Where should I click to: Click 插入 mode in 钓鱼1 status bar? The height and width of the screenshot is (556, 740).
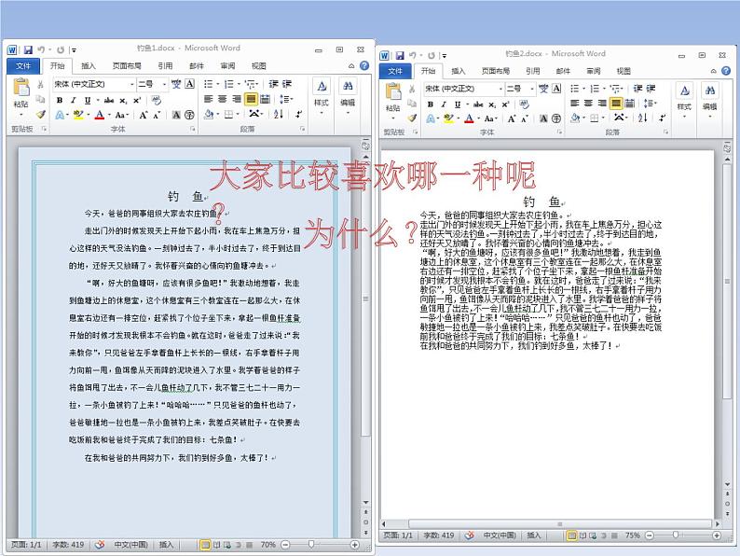(x=166, y=545)
